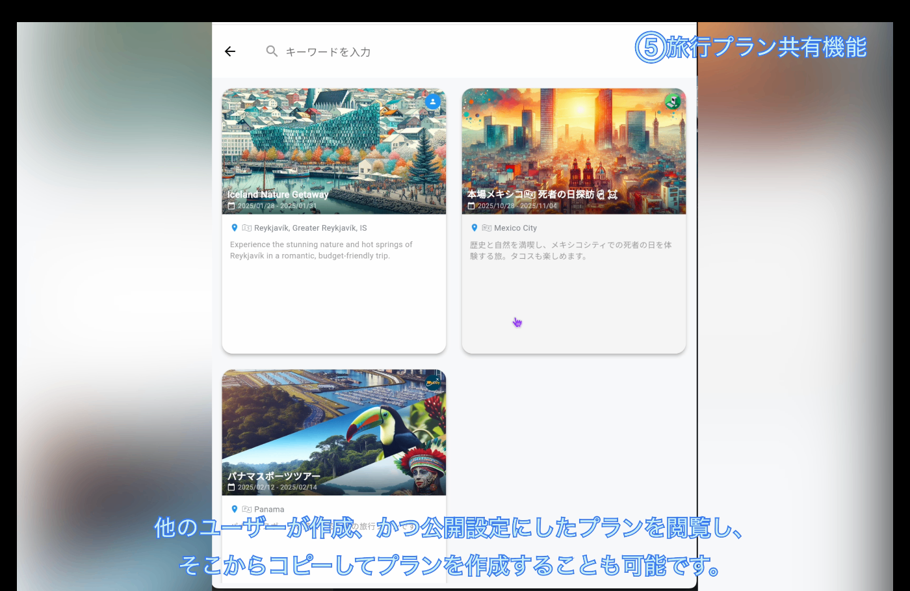Click the 本場メキシコ 死者の日探訪 title

click(x=542, y=194)
